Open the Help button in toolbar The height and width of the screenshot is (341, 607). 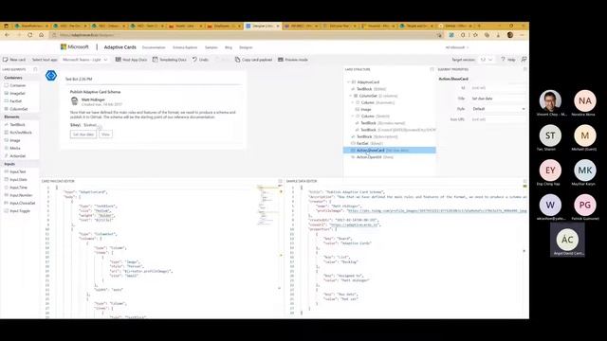click(508, 60)
